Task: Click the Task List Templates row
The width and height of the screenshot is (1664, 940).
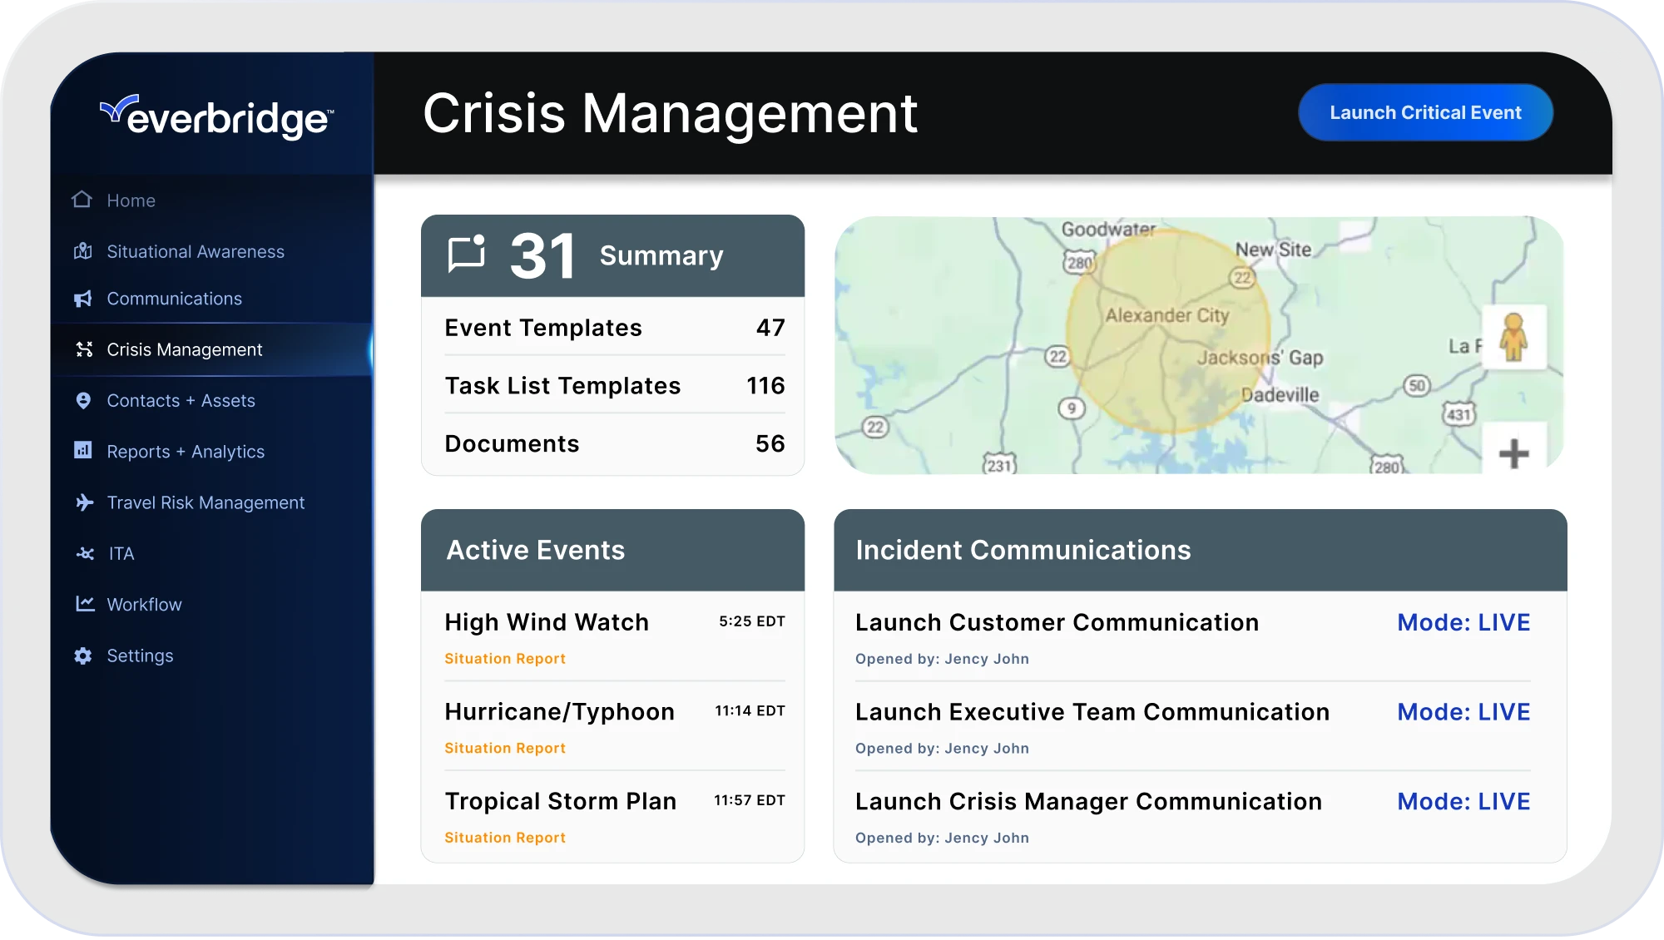Action: point(614,386)
